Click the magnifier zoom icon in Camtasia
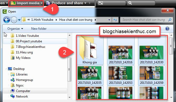Image resolution: width=176 pixels, height=102 pixels. click(x=130, y=3)
